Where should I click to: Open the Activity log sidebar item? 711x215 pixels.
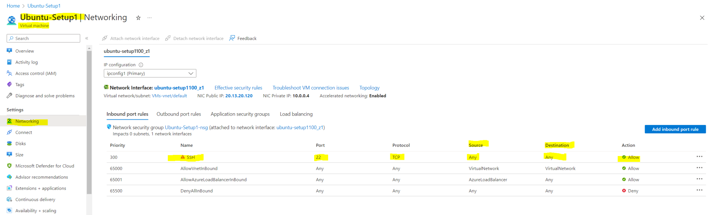26,62
